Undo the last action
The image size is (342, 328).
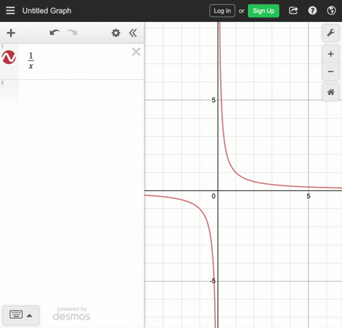click(x=55, y=33)
